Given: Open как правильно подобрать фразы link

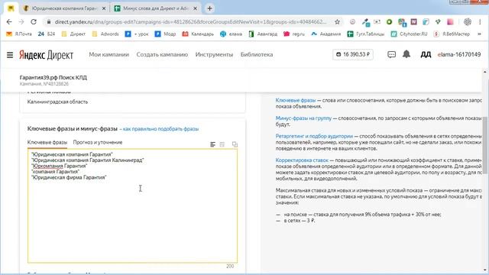Looking at the screenshot, I should tap(161, 129).
